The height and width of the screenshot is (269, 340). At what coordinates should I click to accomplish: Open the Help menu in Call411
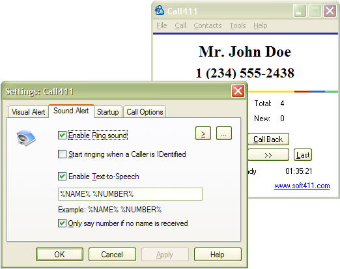click(261, 25)
